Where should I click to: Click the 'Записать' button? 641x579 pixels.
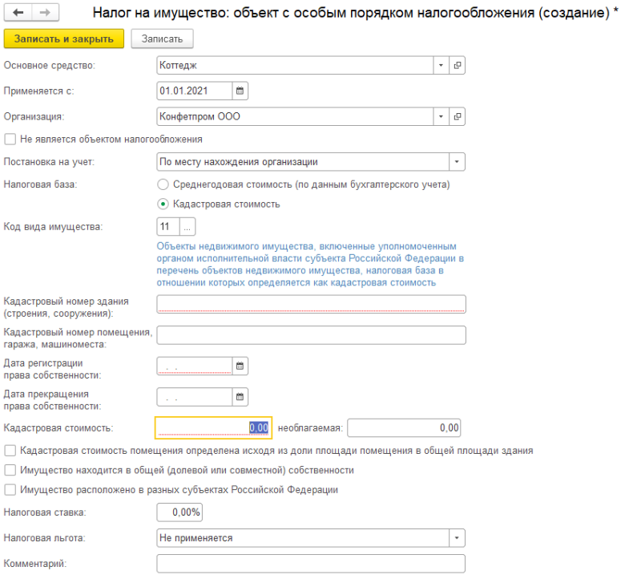[163, 38]
